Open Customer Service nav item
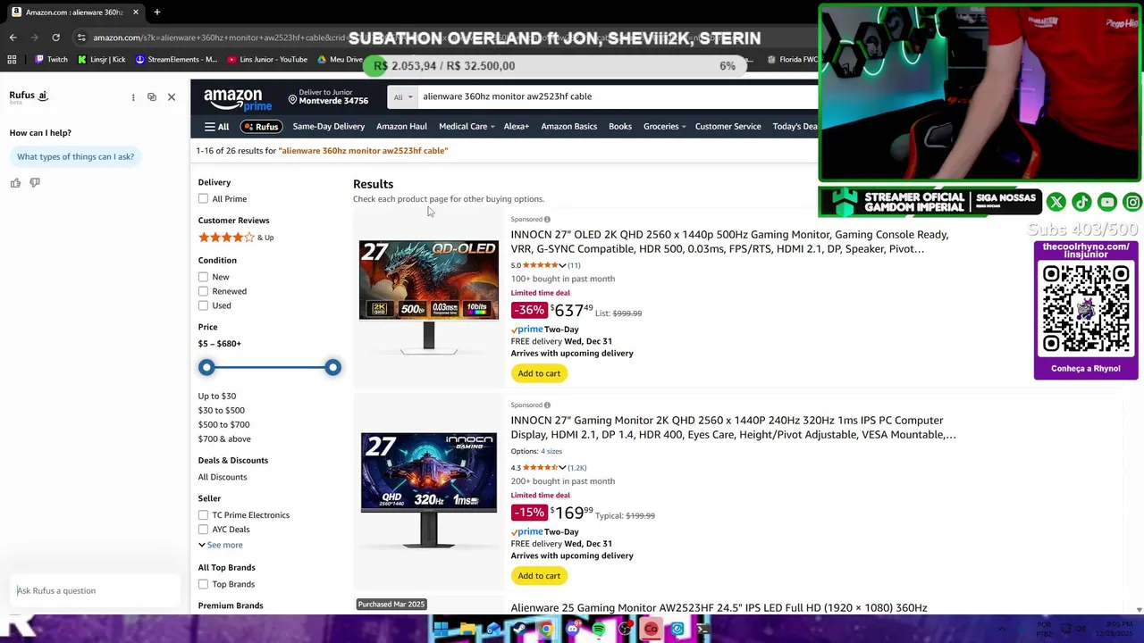The height and width of the screenshot is (643, 1144). pos(728,127)
